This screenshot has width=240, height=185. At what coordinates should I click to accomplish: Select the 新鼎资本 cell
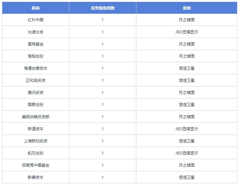pyautogui.click(x=36, y=177)
